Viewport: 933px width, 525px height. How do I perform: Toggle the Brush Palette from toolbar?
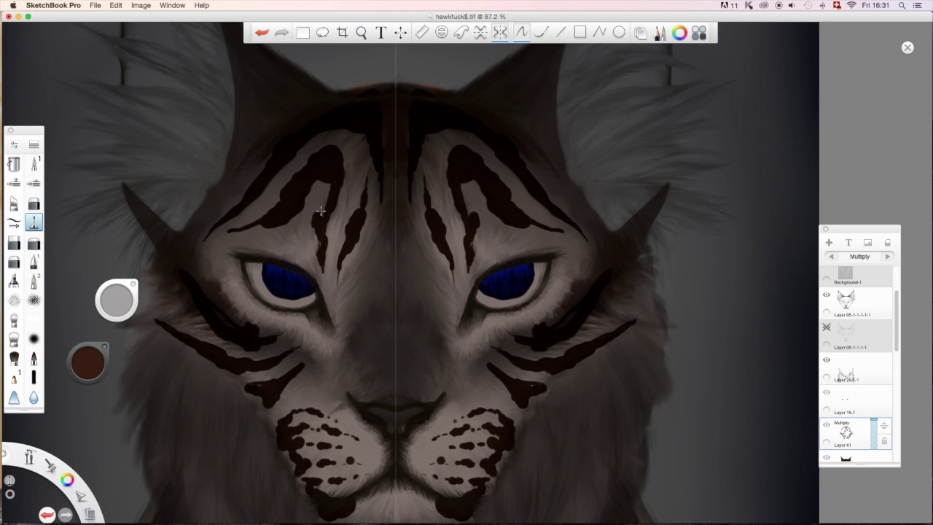coord(660,32)
